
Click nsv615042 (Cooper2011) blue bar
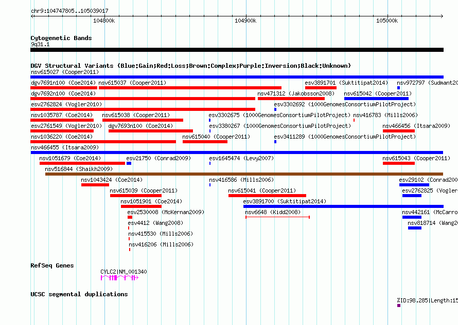(376, 99)
